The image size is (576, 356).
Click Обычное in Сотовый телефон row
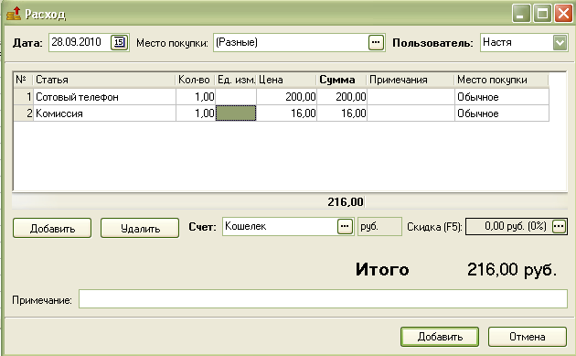click(502, 97)
